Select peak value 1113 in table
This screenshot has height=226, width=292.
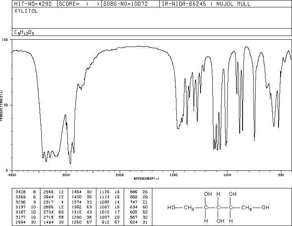(105, 197)
